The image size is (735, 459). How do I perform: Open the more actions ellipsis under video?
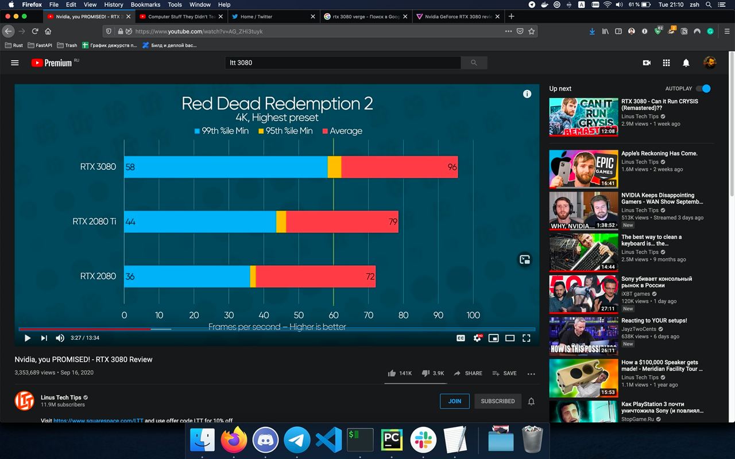tap(531, 374)
